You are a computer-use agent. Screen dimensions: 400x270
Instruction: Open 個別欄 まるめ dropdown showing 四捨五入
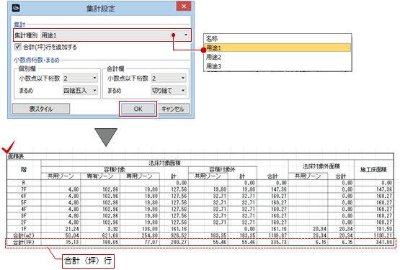[x=80, y=90]
